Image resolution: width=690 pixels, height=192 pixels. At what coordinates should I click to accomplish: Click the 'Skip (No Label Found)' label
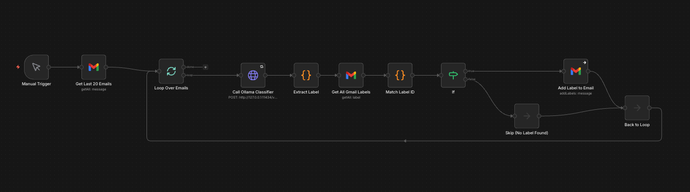click(x=527, y=133)
